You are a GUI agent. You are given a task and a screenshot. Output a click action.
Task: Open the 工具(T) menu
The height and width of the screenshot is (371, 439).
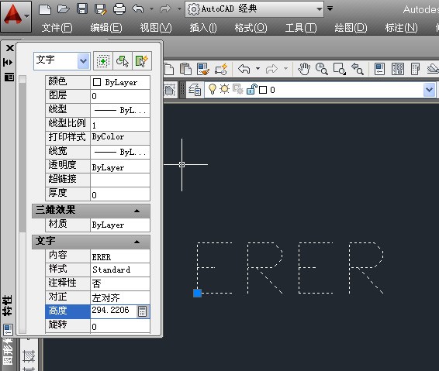(x=301, y=28)
